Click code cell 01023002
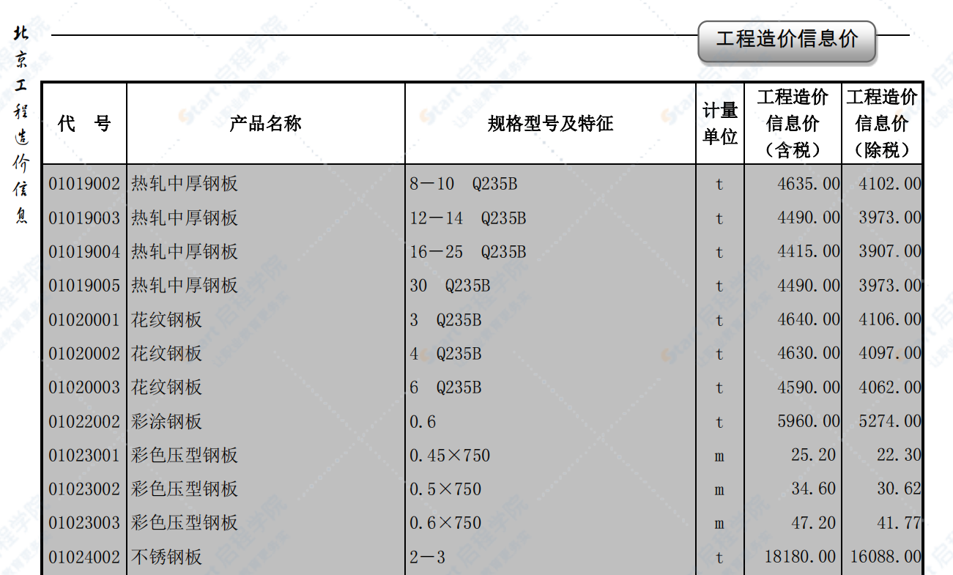 pyautogui.click(x=84, y=489)
